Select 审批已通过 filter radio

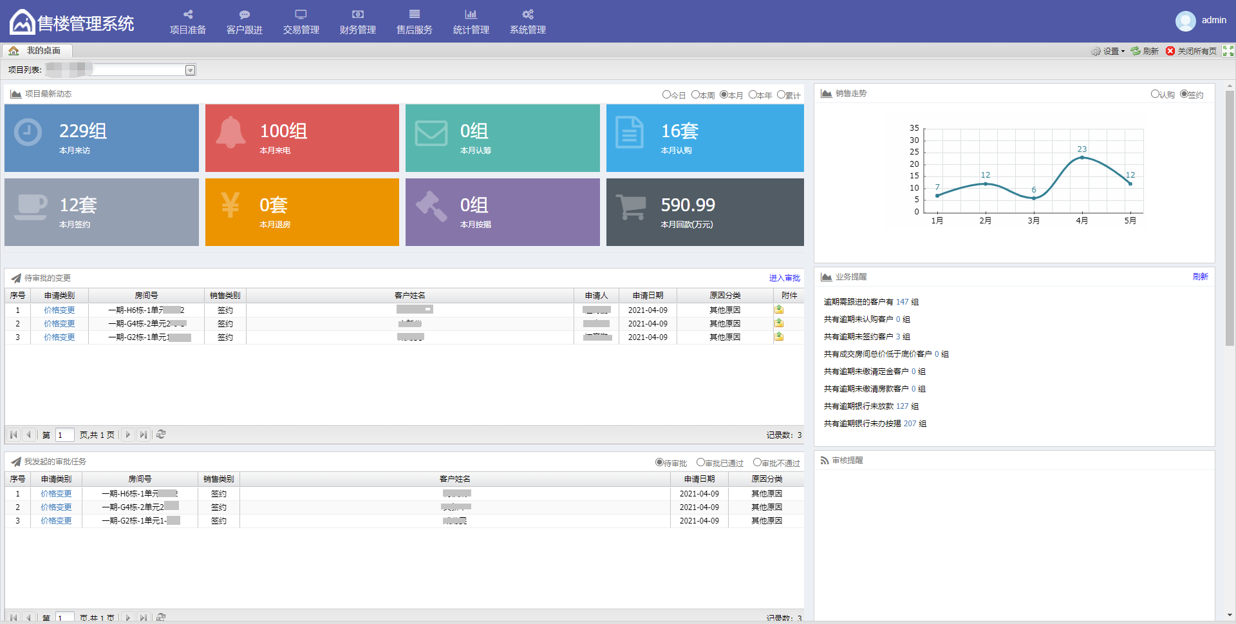tap(700, 462)
